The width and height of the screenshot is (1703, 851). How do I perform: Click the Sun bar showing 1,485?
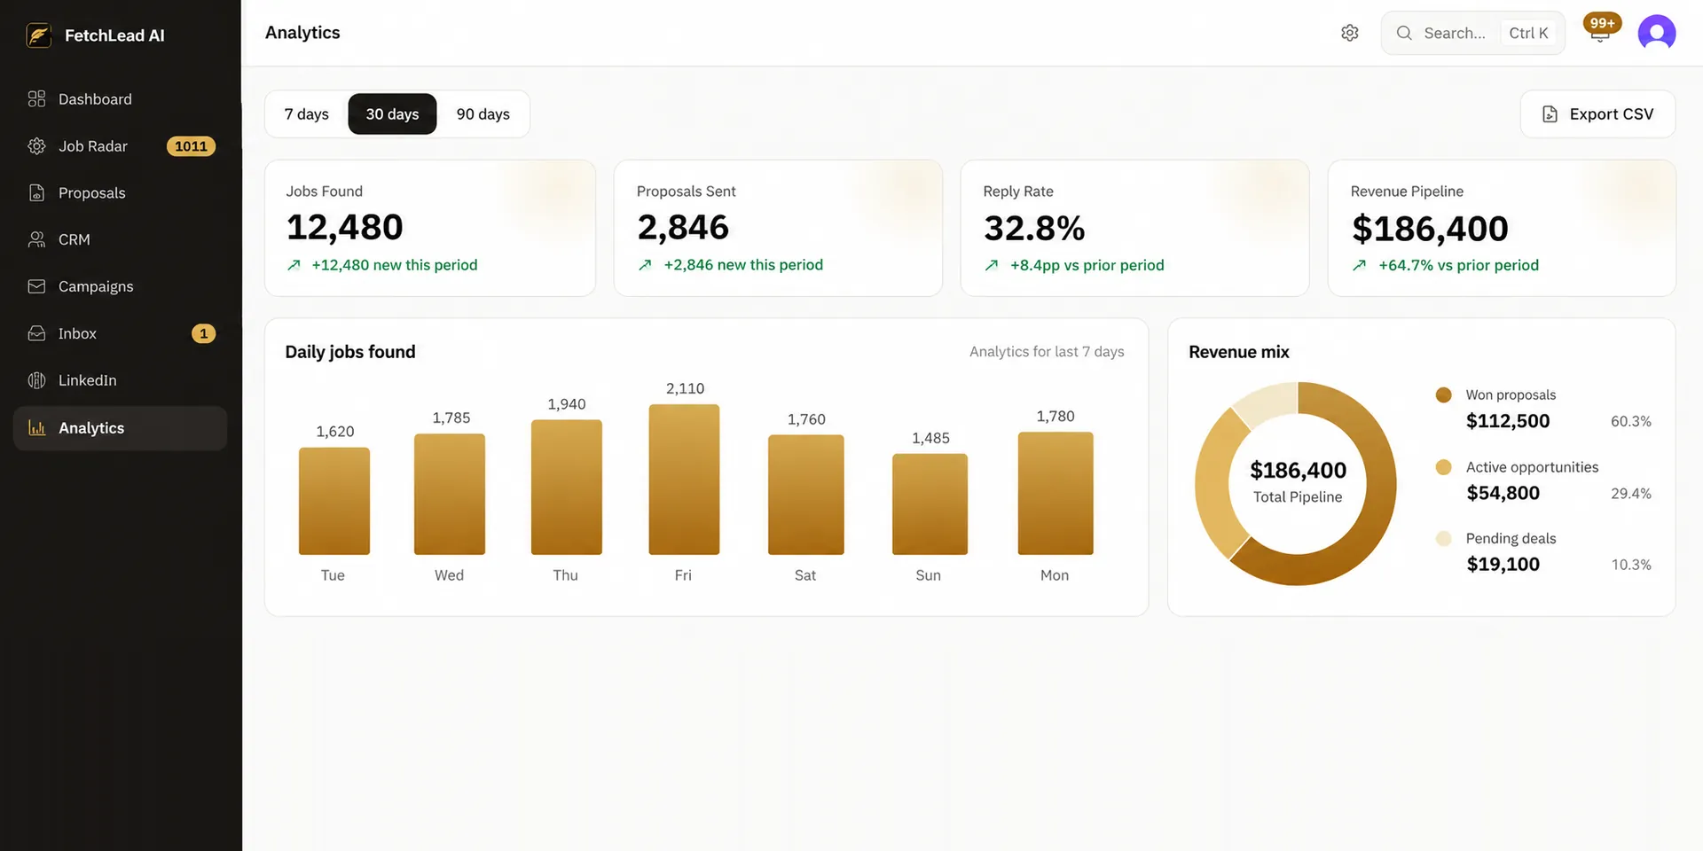point(930,504)
